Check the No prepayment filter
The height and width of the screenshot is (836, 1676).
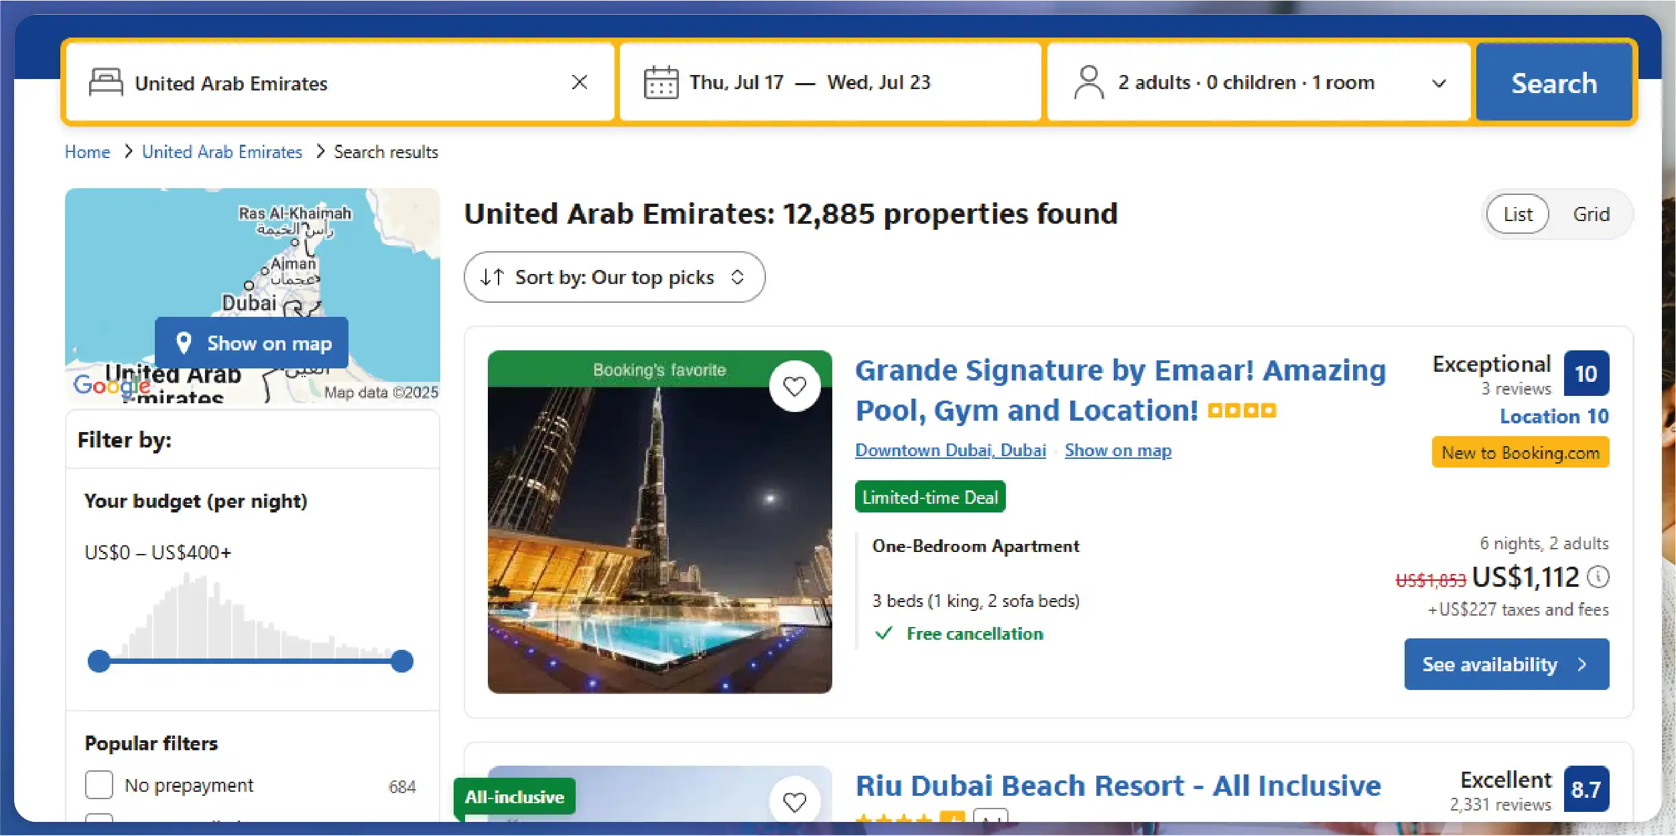(x=99, y=784)
